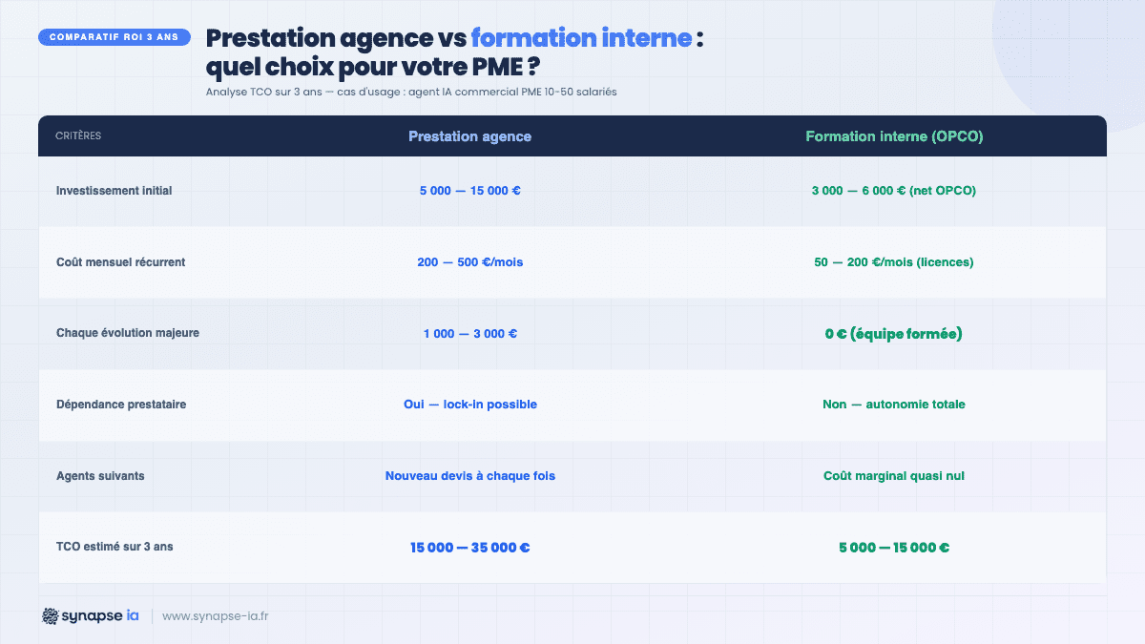The width and height of the screenshot is (1145, 644).
Task: Select the '5 000 — 15 000 €' agency investment value
Action: pyautogui.click(x=469, y=191)
